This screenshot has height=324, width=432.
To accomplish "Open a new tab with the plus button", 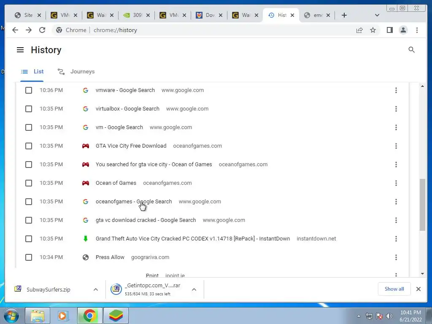I will pos(344,15).
